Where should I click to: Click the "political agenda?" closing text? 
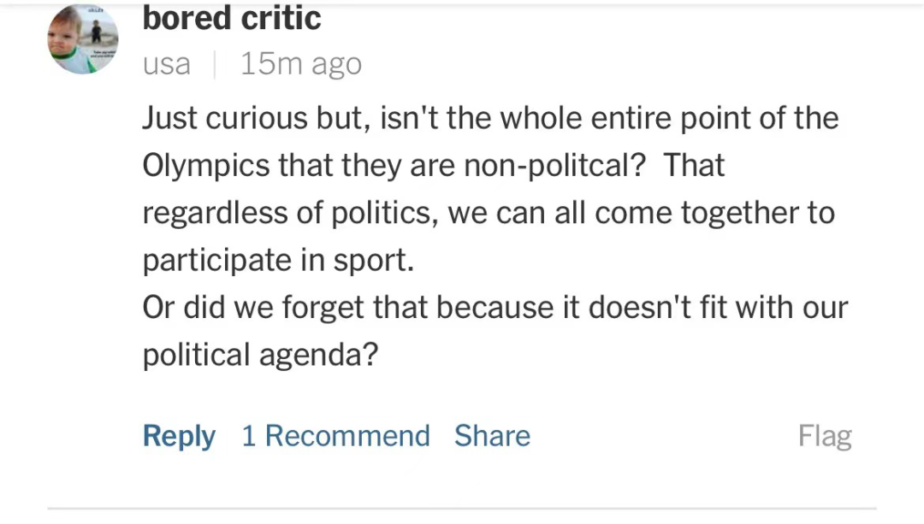point(260,355)
